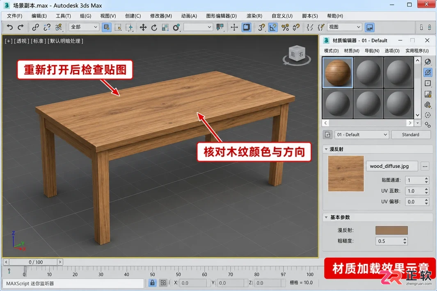Toggle the Angle Snap icon
The height and width of the screenshot is (291, 437).
coord(273,27)
